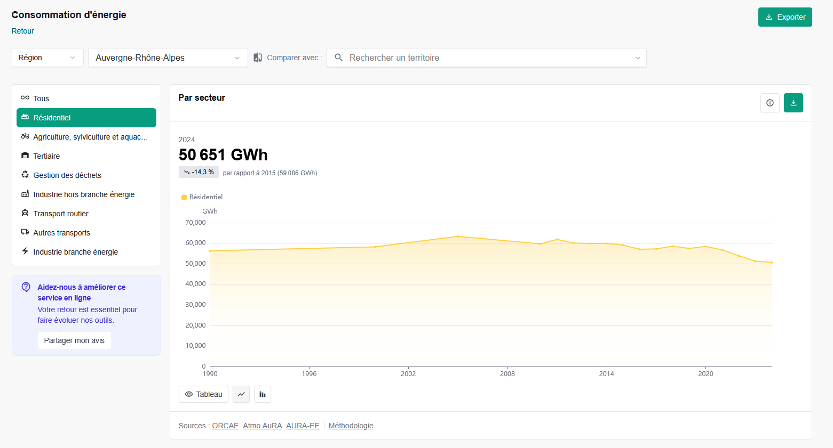Choose Industrie hors branche énergie sector
The height and width of the screenshot is (448, 833).
86,194
